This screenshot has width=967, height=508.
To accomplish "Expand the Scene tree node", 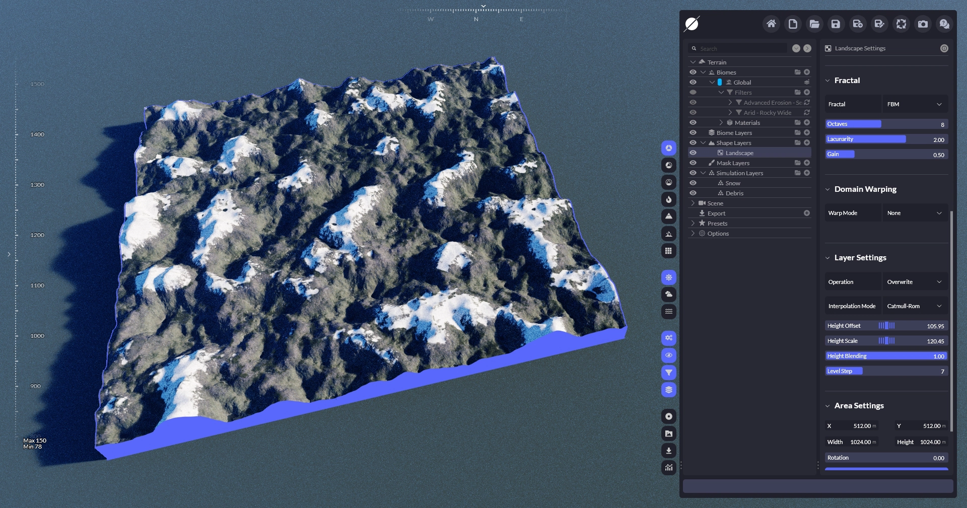I will pyautogui.click(x=693, y=203).
